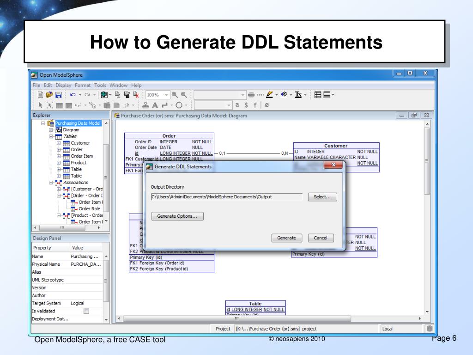Open the Display menu
This screenshot has width=473, height=355.
[x=63, y=86]
